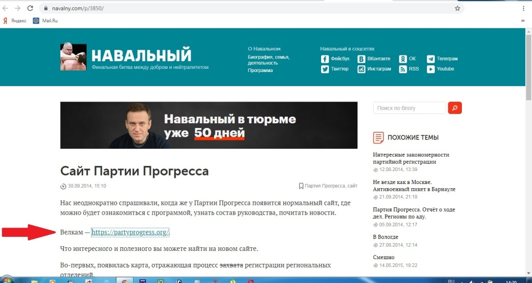Click the VKontakte icon

coord(361,59)
